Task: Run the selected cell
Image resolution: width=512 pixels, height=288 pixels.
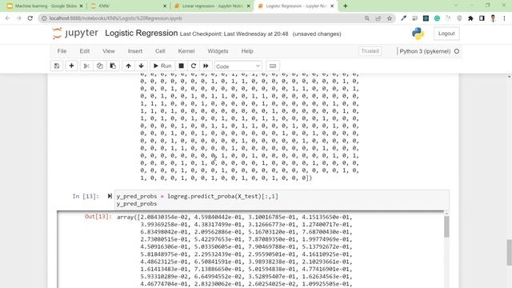Action: [x=162, y=66]
